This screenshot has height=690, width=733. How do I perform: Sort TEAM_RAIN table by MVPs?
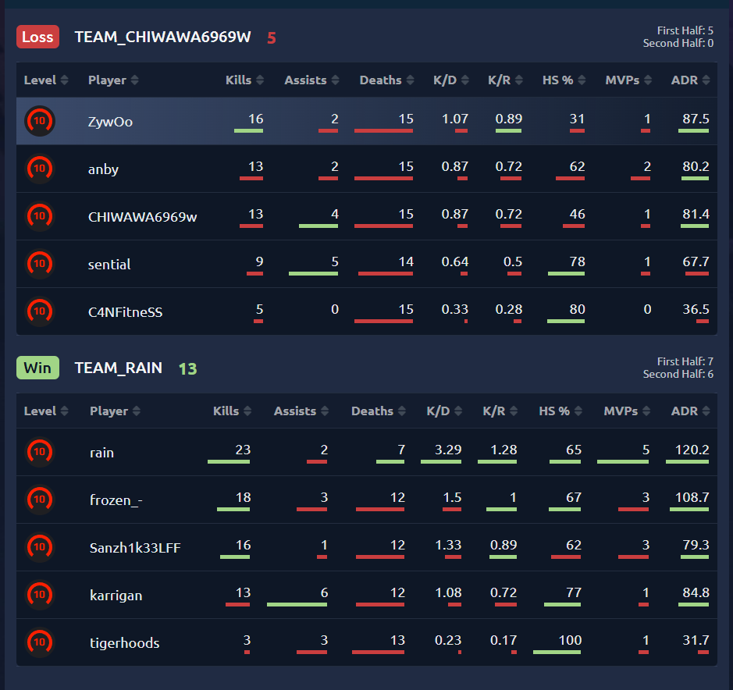(x=627, y=411)
